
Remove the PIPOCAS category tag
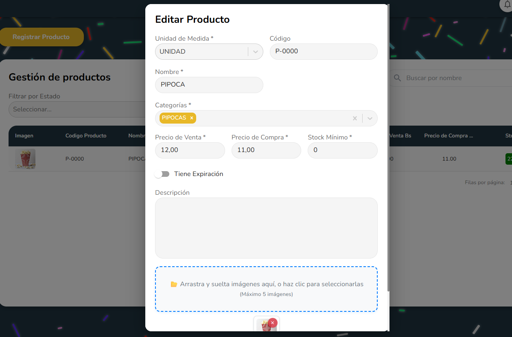(192, 118)
